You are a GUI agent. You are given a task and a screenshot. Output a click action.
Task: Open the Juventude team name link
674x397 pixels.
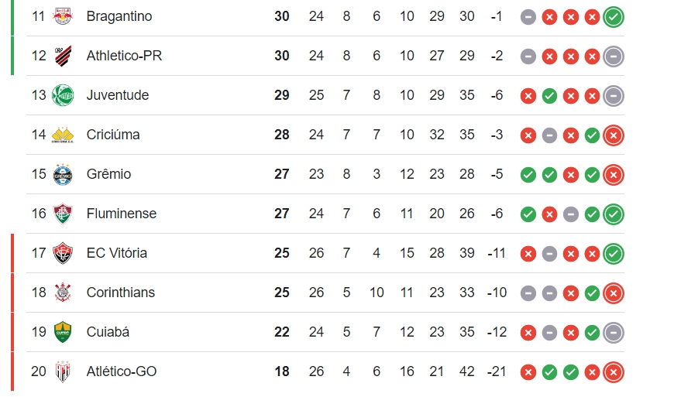[118, 95]
